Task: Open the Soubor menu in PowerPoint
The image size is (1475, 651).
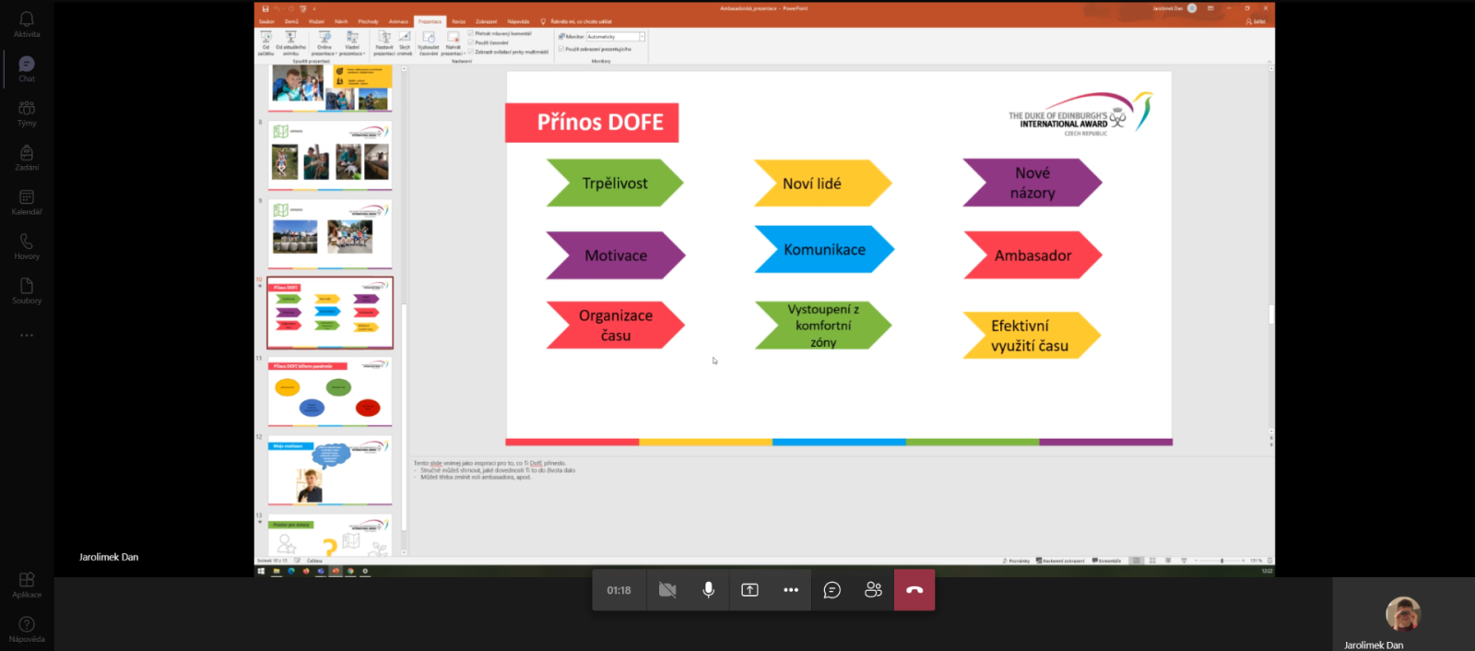Action: [266, 21]
